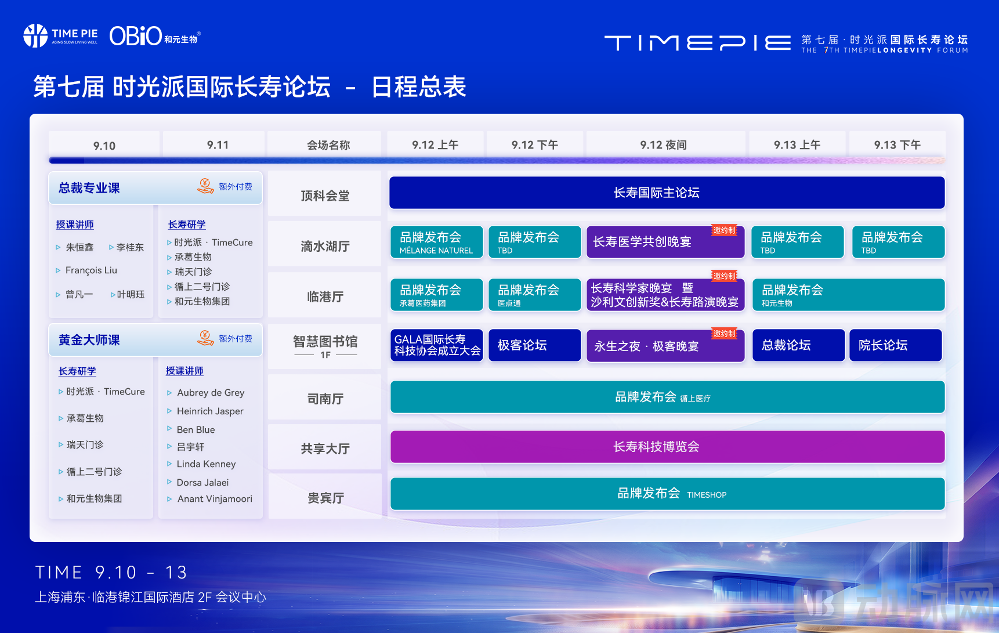Viewport: 999px width, 633px height.
Task: Click the TIME 9.10 - 13 date text
Action: [x=111, y=573]
